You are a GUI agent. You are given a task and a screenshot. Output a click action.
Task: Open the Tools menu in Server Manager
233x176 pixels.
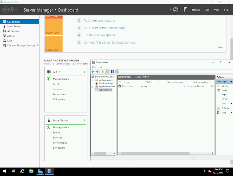(x=207, y=10)
